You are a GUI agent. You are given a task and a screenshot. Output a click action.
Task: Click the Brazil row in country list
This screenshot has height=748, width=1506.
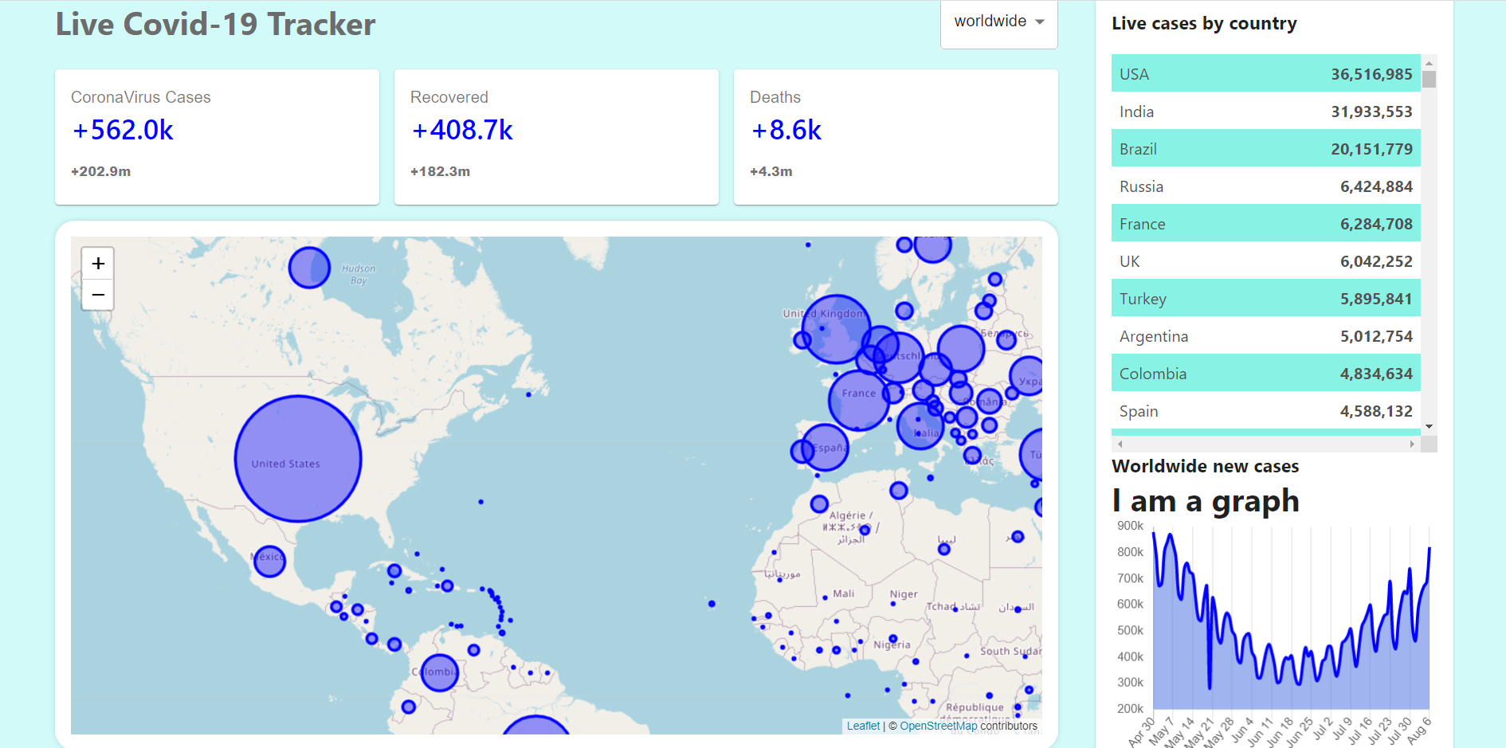point(1265,148)
